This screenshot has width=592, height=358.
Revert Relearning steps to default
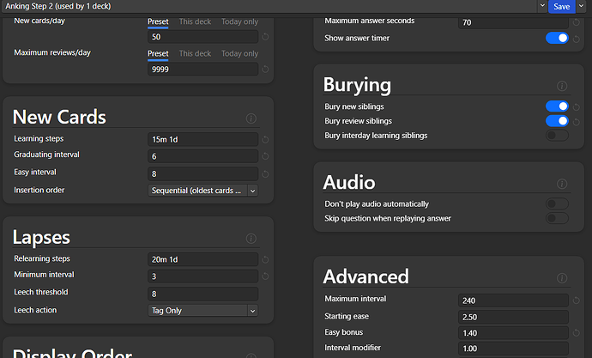265,259
